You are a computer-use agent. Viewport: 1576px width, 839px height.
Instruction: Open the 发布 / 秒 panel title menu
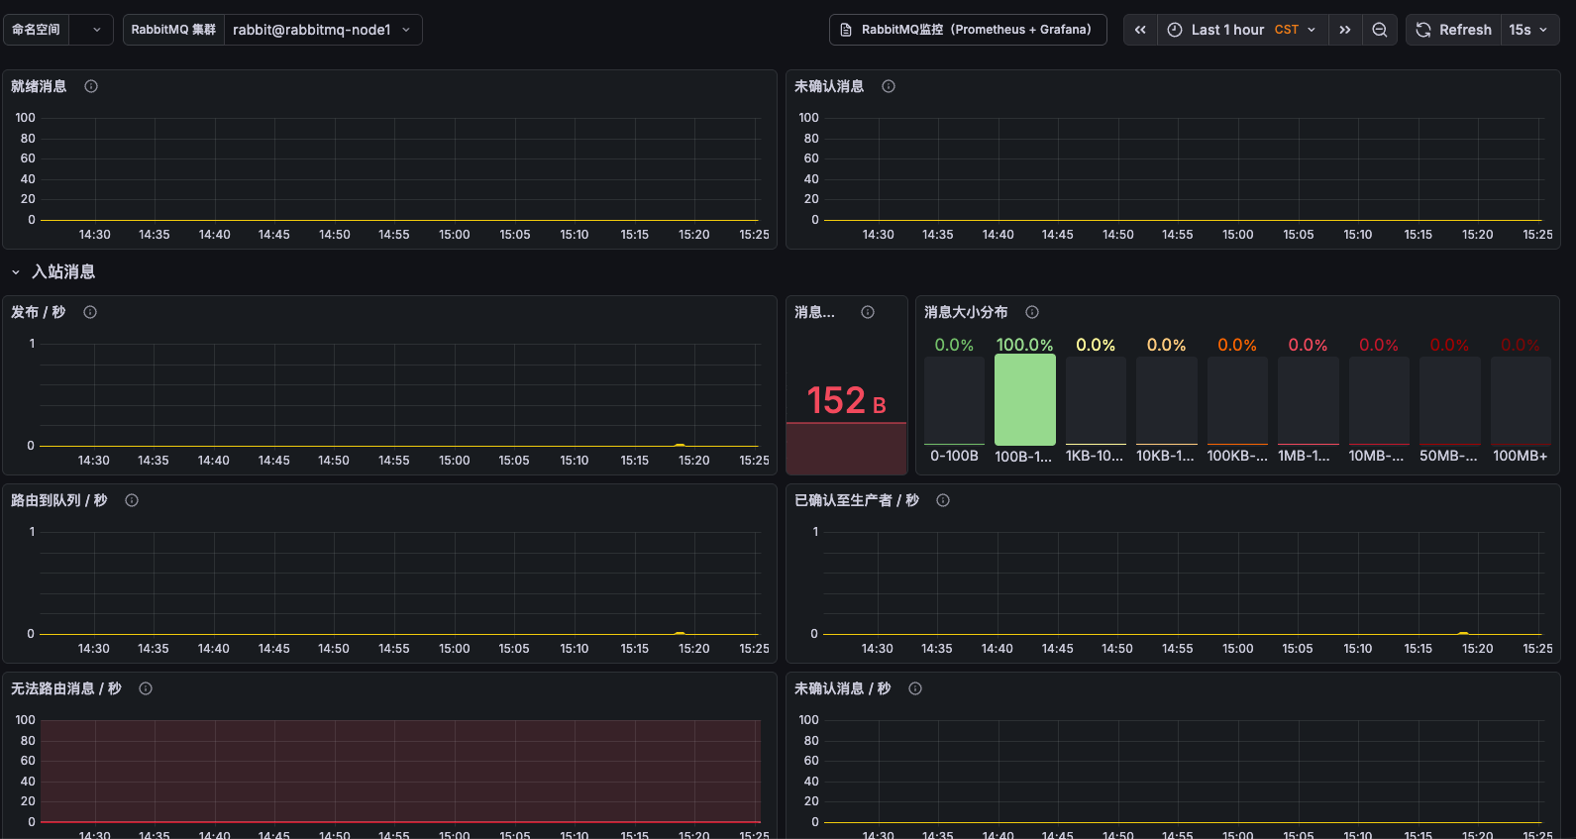pos(39,312)
